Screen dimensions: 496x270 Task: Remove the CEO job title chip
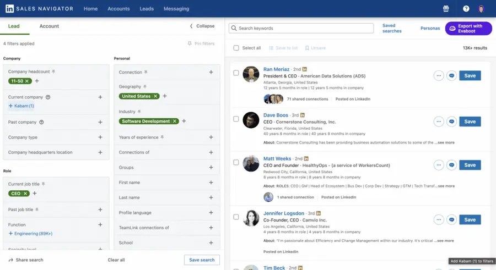[25, 194]
